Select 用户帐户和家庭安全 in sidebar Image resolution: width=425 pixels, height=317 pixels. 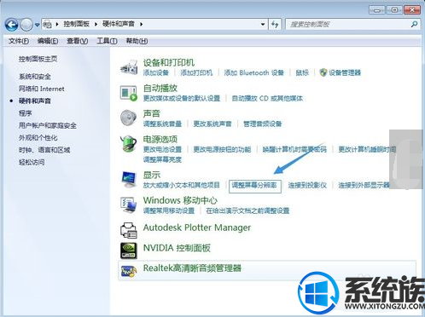[48, 125]
